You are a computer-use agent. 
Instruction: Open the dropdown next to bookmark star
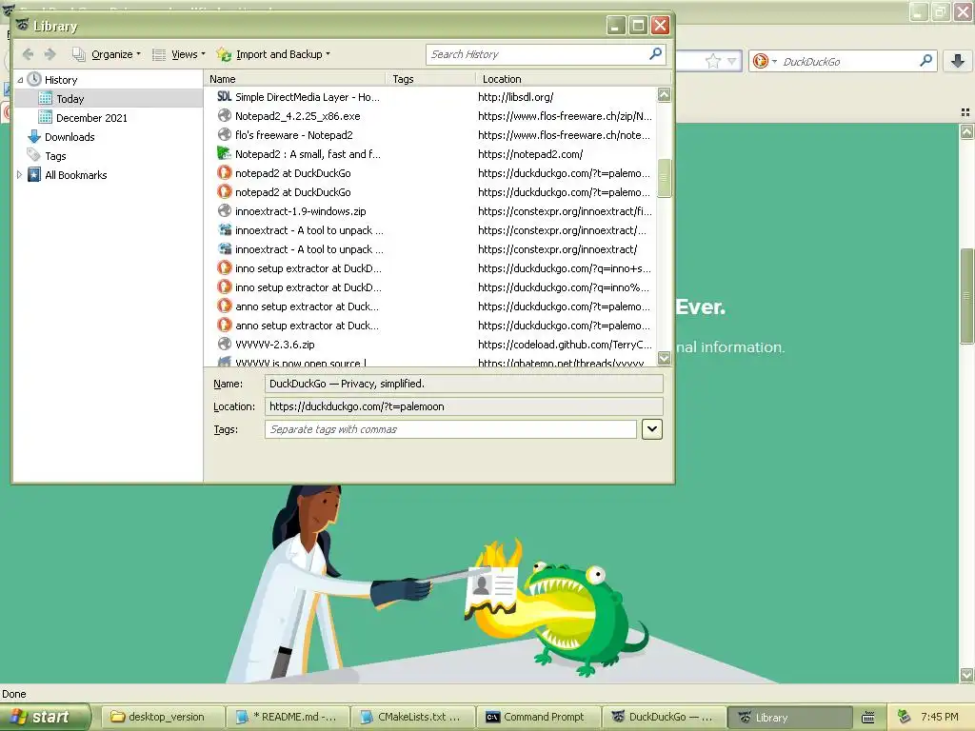click(x=732, y=61)
